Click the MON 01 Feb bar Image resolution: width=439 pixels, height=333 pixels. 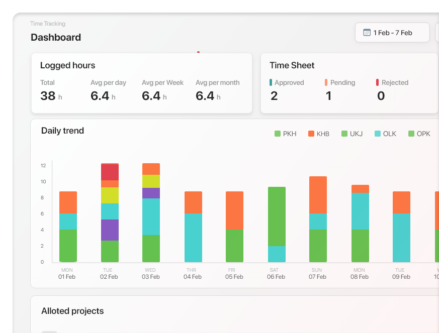point(68,227)
